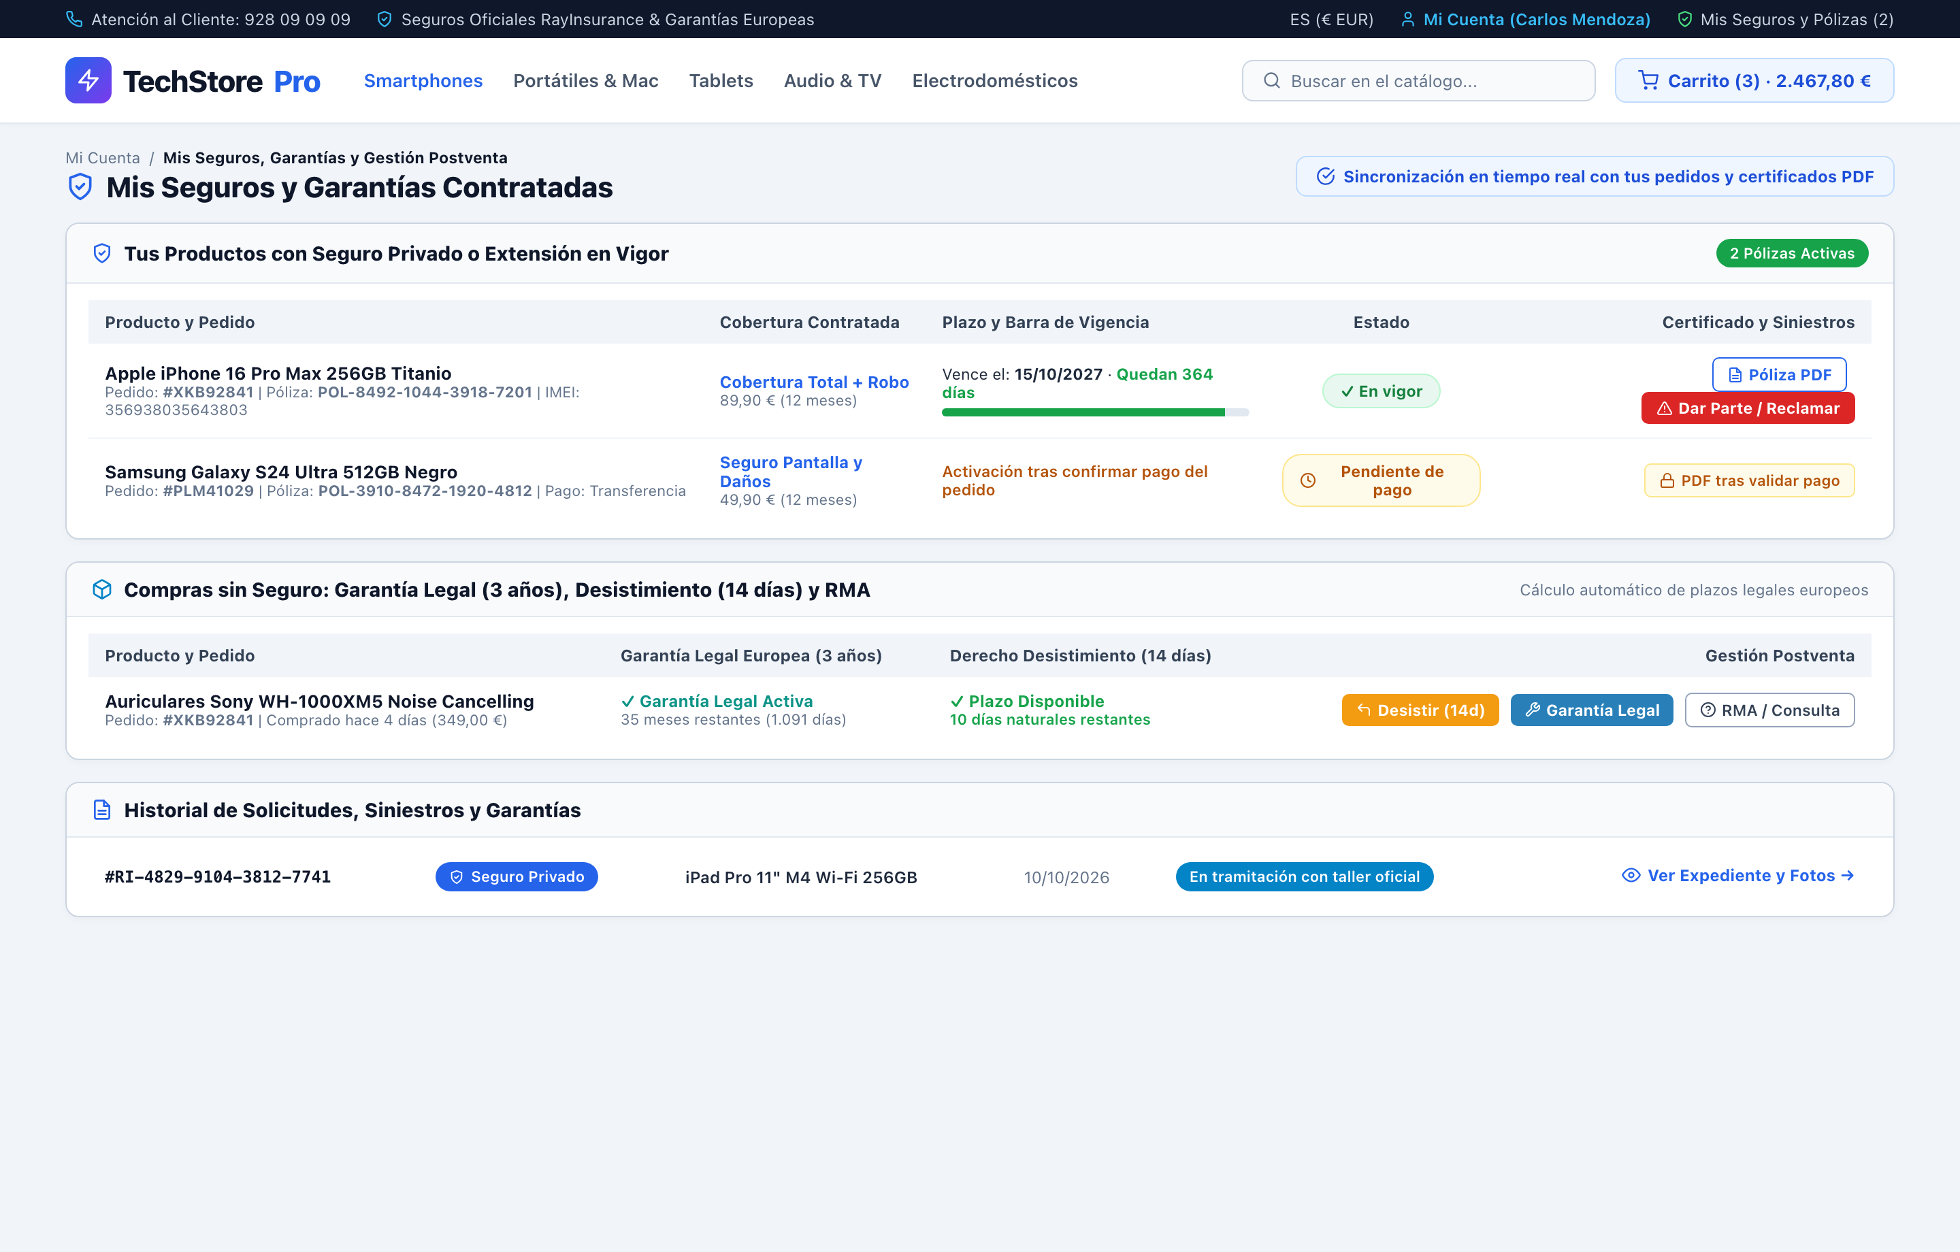Click the TechStore Pro lightning logo icon

(x=88, y=80)
